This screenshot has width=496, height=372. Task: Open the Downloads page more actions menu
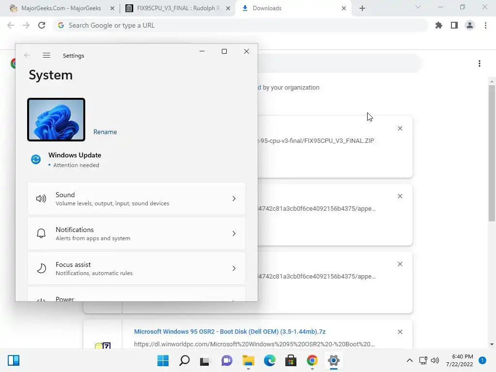(480, 63)
